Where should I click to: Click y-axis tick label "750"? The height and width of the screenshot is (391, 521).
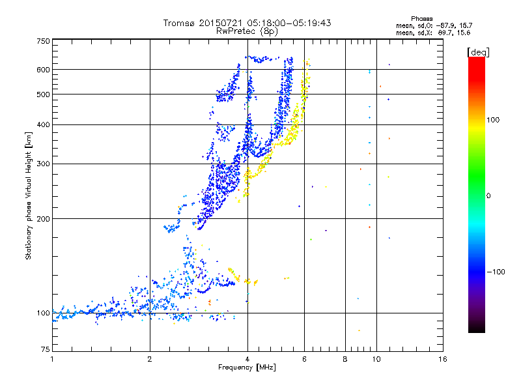(43, 41)
